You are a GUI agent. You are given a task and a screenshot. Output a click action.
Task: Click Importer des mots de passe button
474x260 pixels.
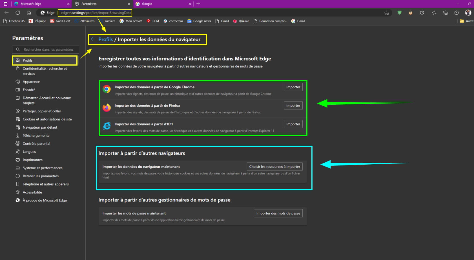(278, 213)
